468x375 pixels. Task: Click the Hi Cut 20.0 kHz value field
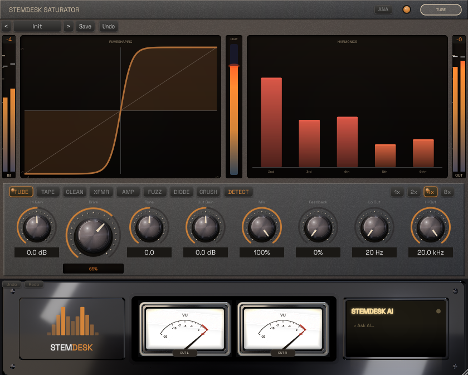[x=430, y=252]
